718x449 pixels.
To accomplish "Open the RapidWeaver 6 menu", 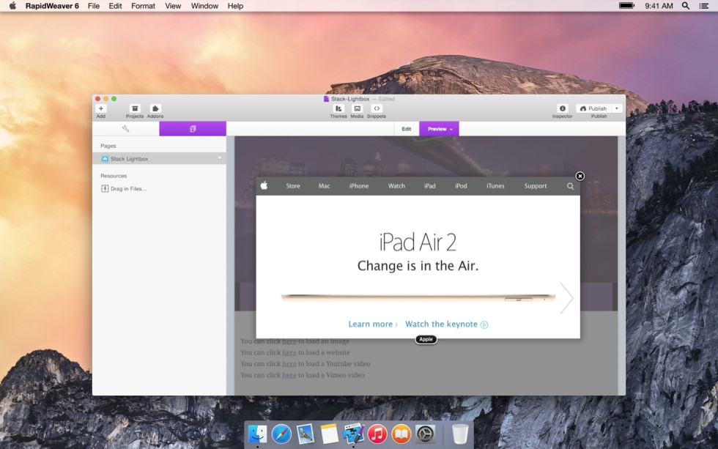I will [x=52, y=6].
